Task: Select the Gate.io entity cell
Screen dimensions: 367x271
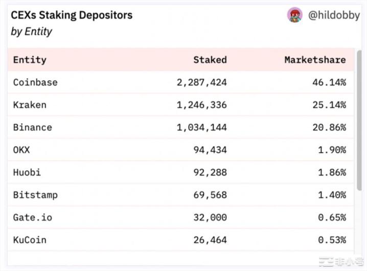Action: point(33,217)
